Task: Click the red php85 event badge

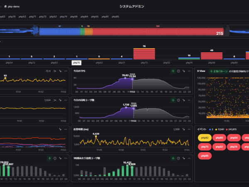Action: click(x=205, y=156)
